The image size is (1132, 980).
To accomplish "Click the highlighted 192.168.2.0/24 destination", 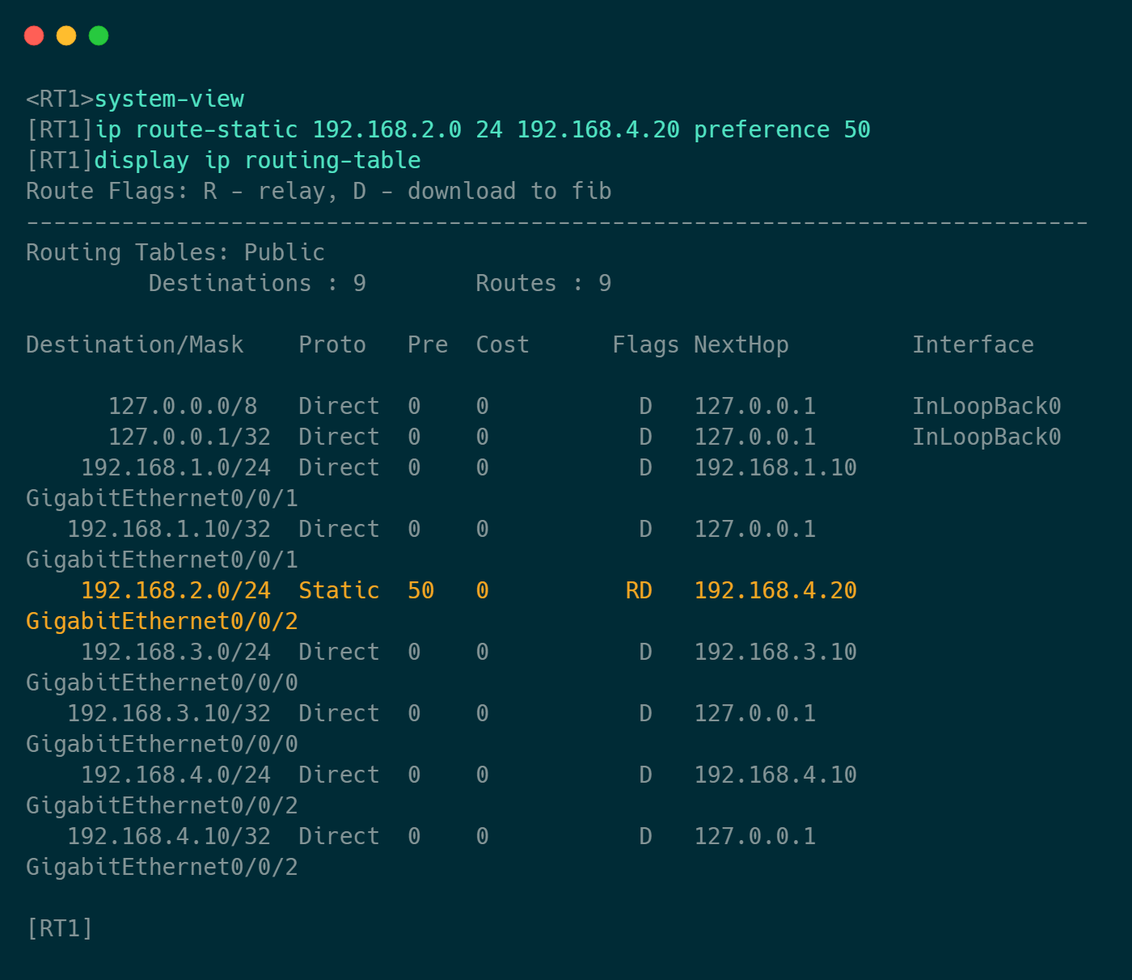I will pyautogui.click(x=175, y=591).
